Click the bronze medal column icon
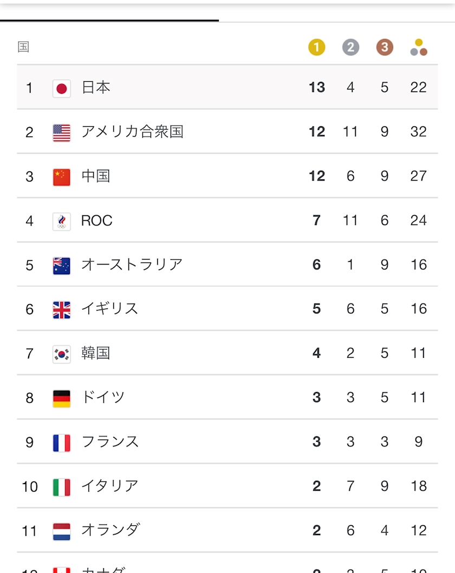Screen dimensions: 455x573 385,47
